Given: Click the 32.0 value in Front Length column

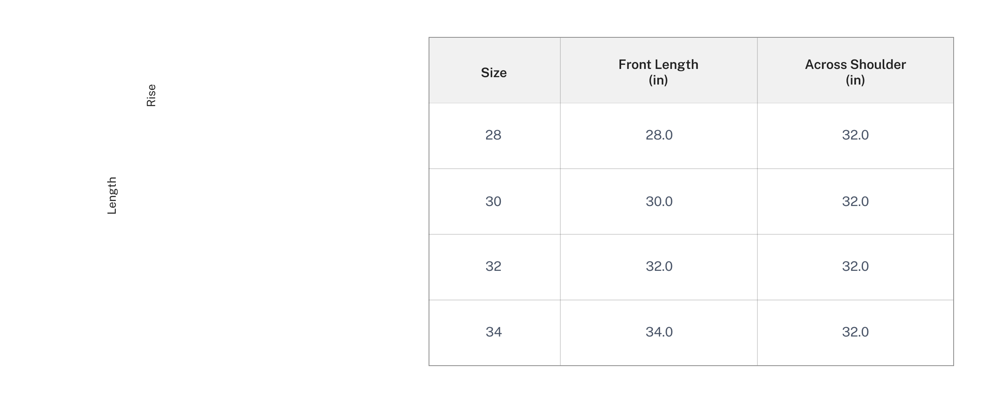Looking at the screenshot, I should pyautogui.click(x=659, y=266).
